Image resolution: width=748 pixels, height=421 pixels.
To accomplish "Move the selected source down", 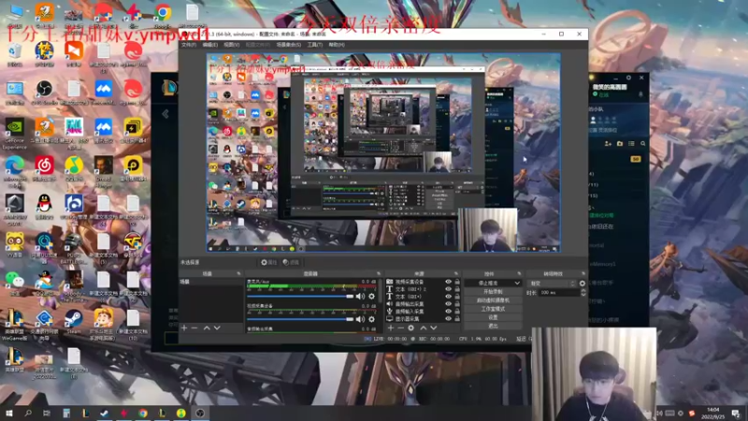I will 434,328.
